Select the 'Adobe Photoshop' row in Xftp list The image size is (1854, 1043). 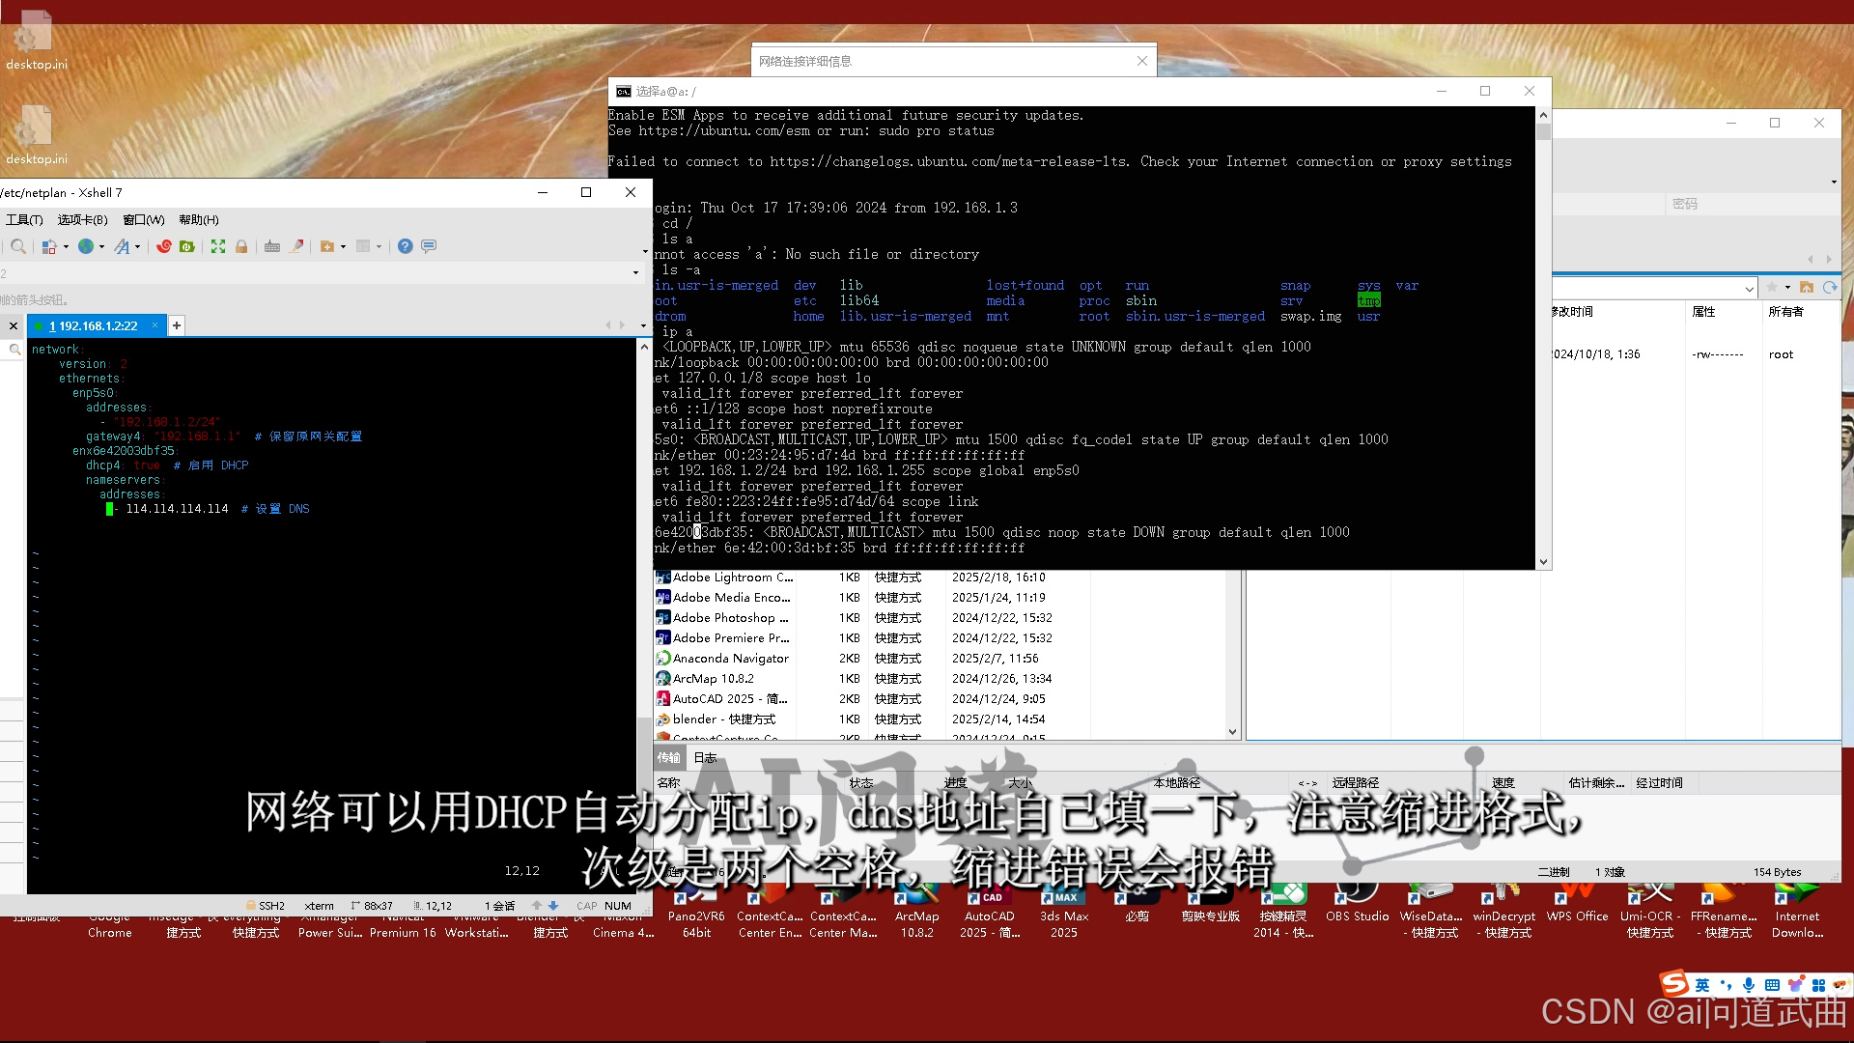[x=940, y=618]
